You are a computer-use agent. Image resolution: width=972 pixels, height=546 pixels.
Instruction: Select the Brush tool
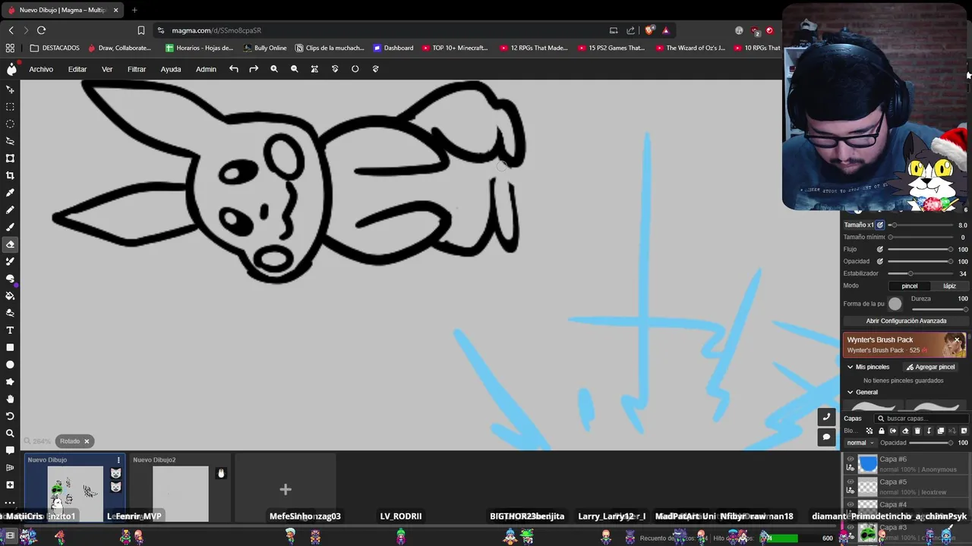[x=10, y=227]
